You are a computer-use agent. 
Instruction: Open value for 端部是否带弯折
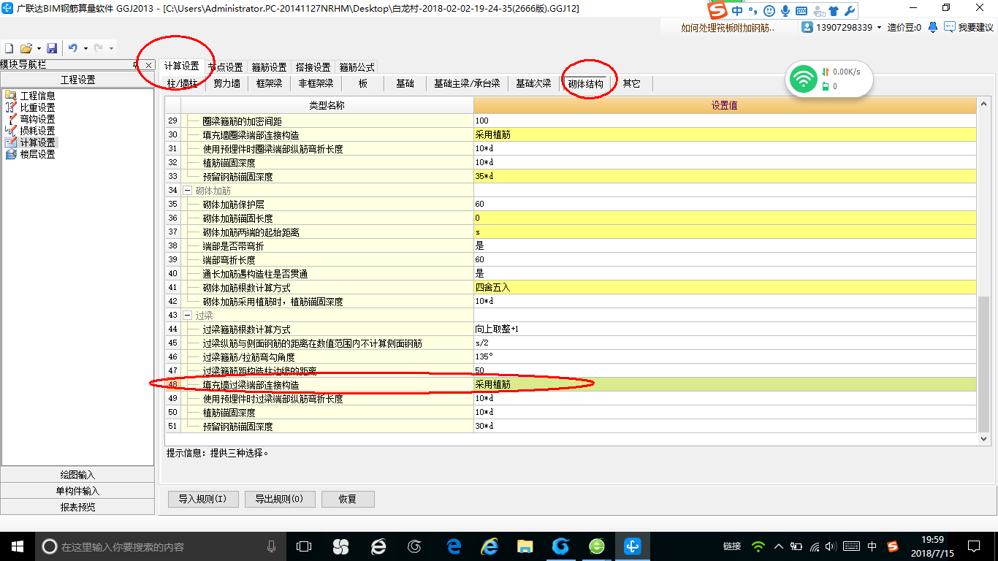(725, 246)
